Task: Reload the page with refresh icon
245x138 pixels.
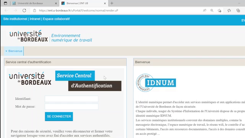Action: coord(24,10)
